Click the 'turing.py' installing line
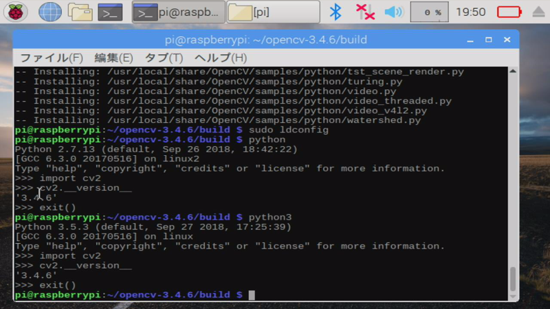 pos(208,82)
